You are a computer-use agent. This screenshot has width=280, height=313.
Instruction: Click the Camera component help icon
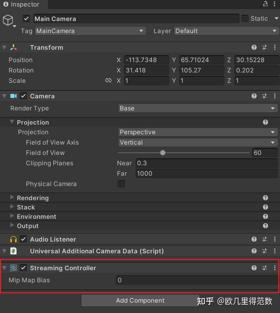pos(254,96)
